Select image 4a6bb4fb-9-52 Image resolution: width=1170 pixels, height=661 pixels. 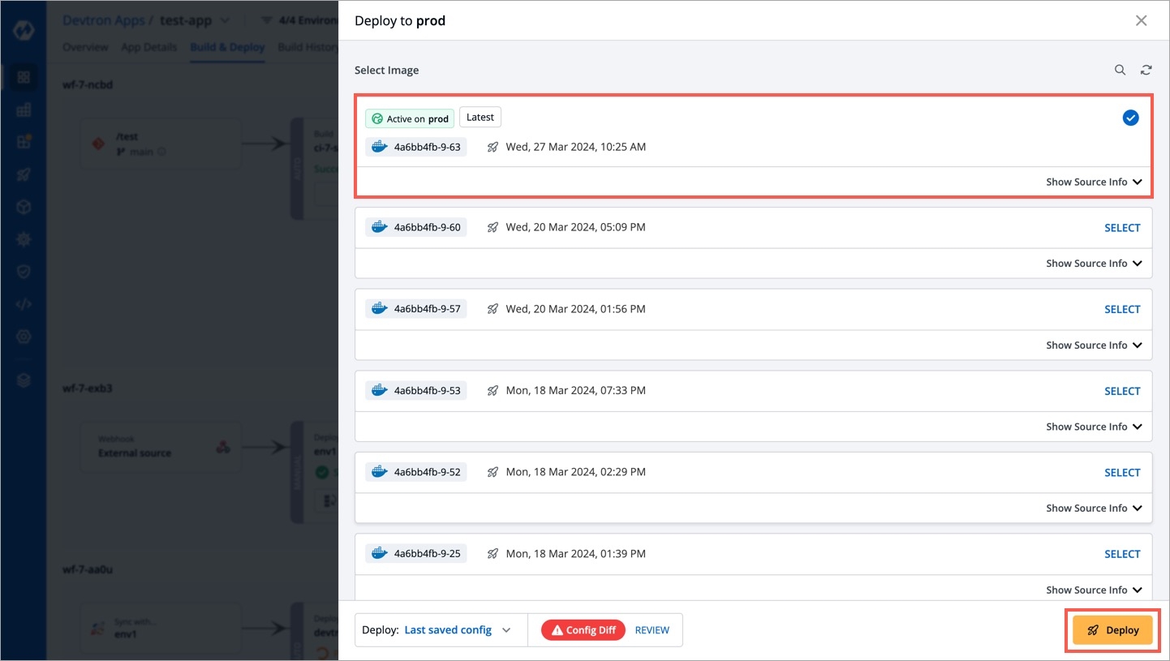(1122, 472)
